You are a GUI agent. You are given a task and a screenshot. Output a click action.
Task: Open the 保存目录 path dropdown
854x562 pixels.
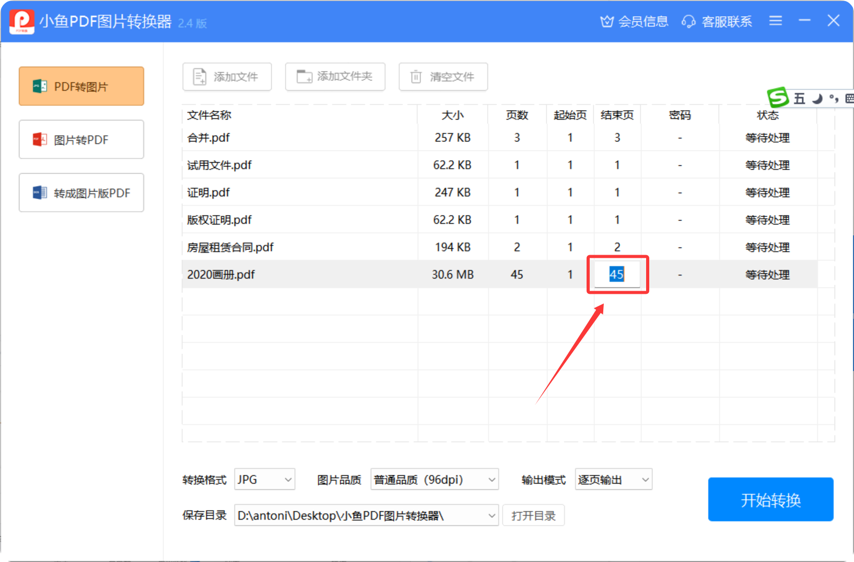pos(366,516)
